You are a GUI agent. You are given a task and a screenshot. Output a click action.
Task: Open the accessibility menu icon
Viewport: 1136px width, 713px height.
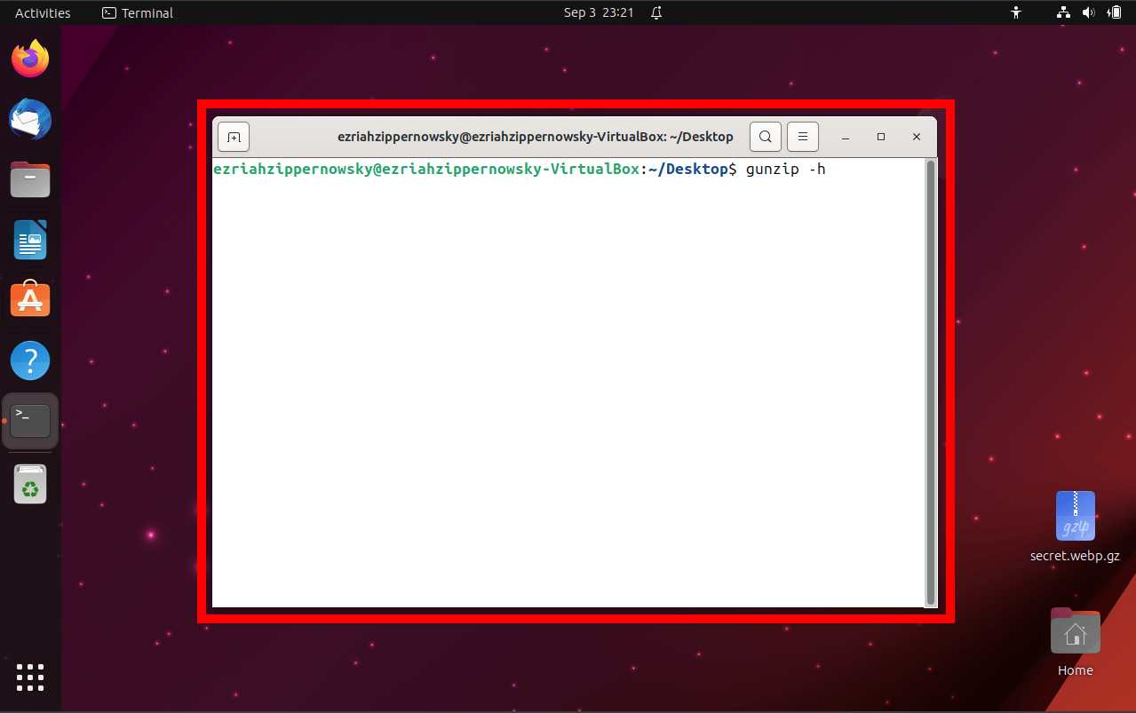(1015, 12)
